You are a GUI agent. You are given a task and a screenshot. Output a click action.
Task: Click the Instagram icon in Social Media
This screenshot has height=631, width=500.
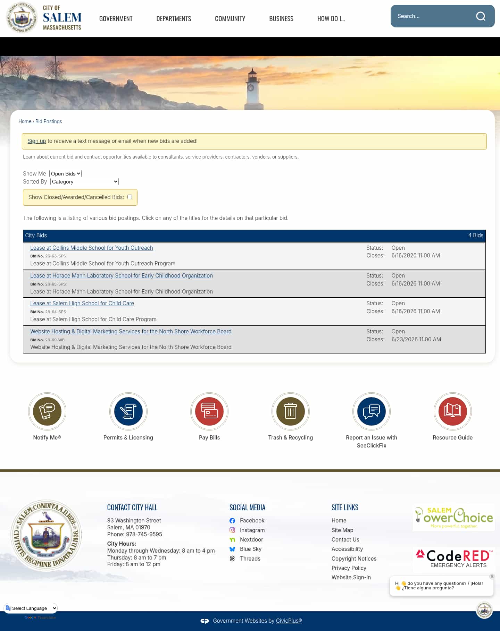point(232,530)
